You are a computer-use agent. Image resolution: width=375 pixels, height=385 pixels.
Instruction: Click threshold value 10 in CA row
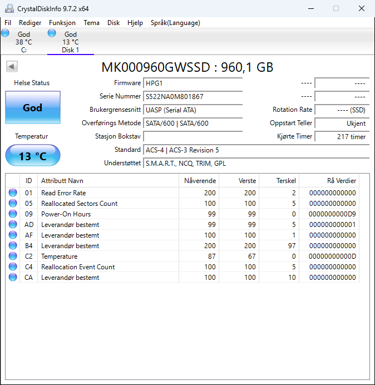292,278
